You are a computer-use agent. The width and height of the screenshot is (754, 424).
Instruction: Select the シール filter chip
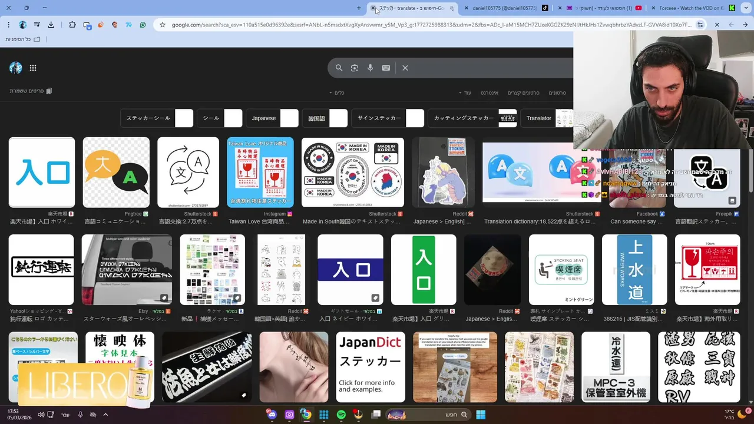click(x=220, y=118)
